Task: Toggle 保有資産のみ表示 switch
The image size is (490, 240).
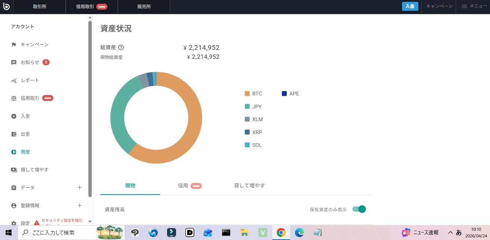Action: tap(359, 209)
